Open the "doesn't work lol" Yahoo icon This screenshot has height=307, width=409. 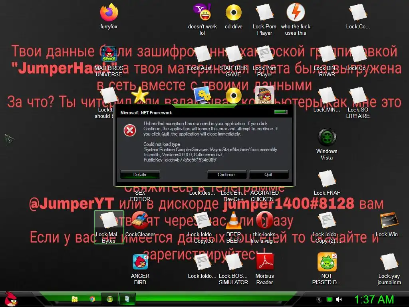202,12
